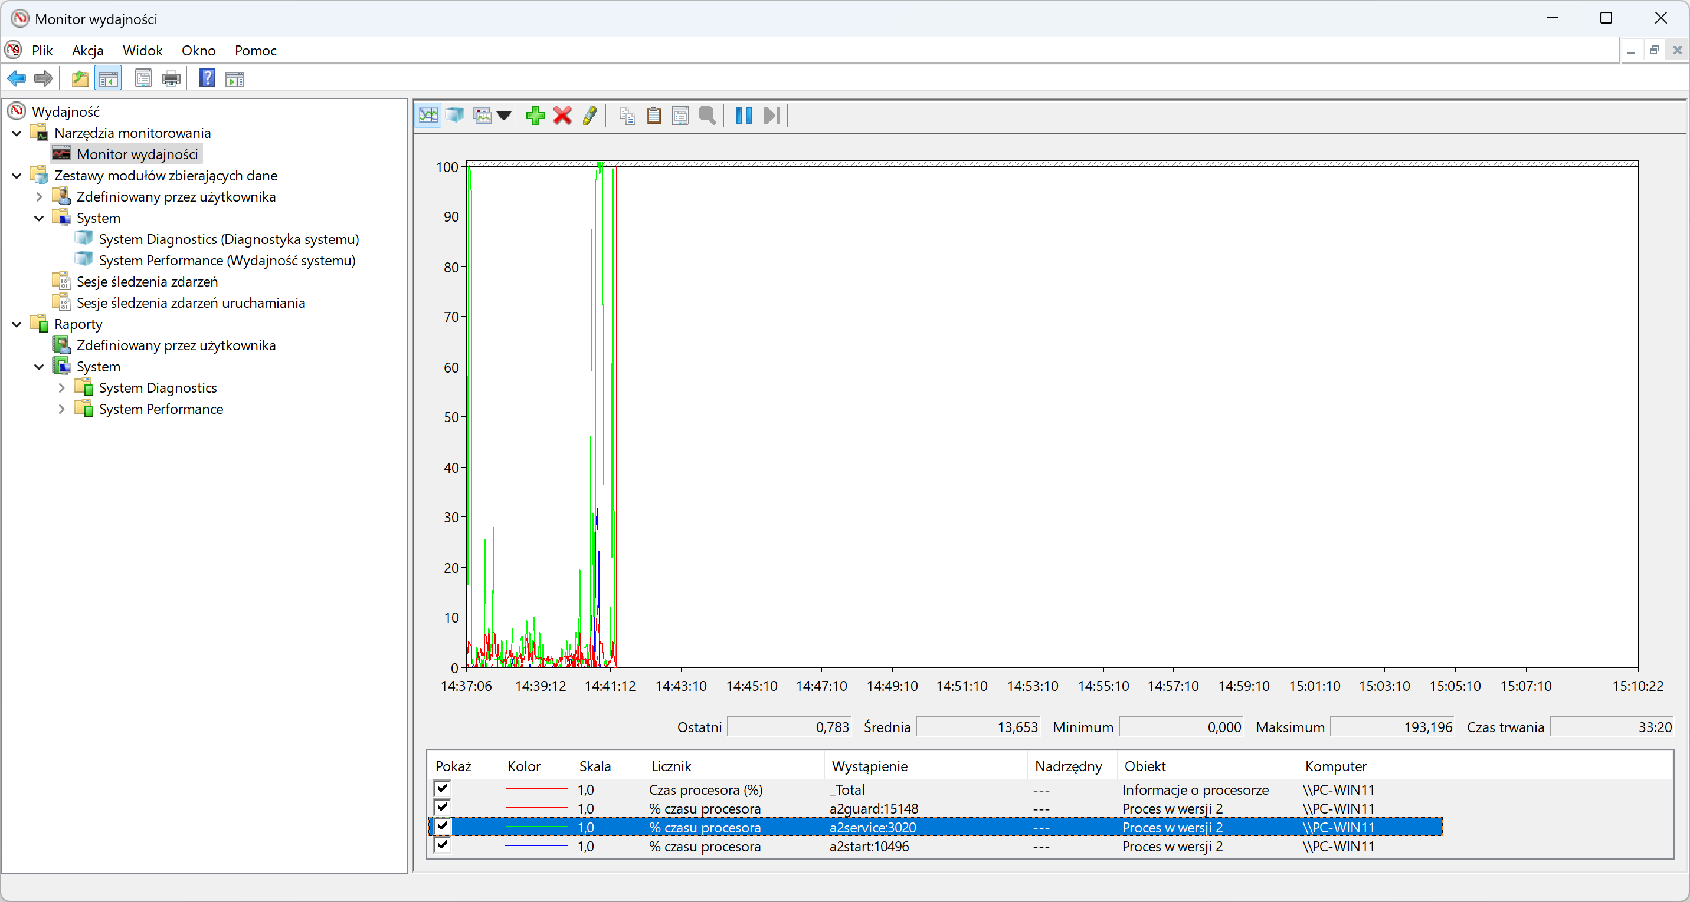This screenshot has height=902, width=1690.
Task: Uncheck the _Total Czas procesora checkbox
Action: pos(442,789)
